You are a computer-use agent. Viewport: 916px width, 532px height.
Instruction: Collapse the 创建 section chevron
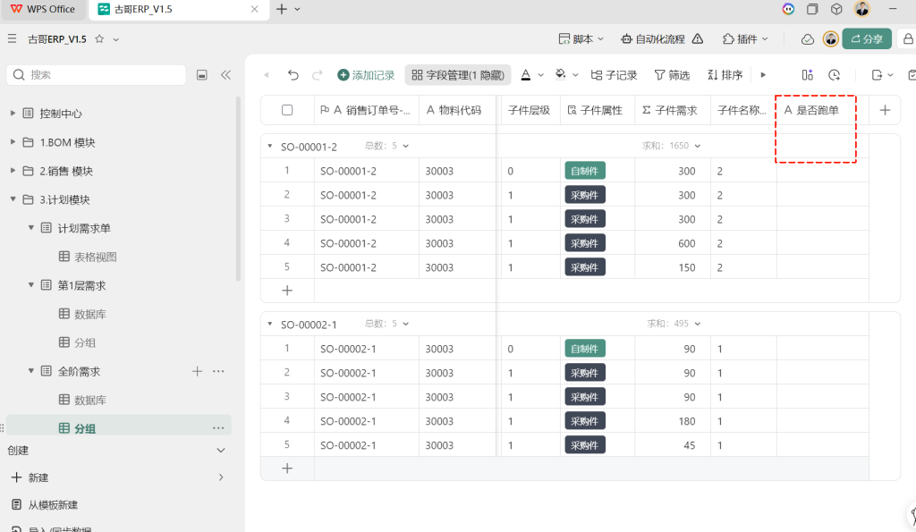point(221,451)
